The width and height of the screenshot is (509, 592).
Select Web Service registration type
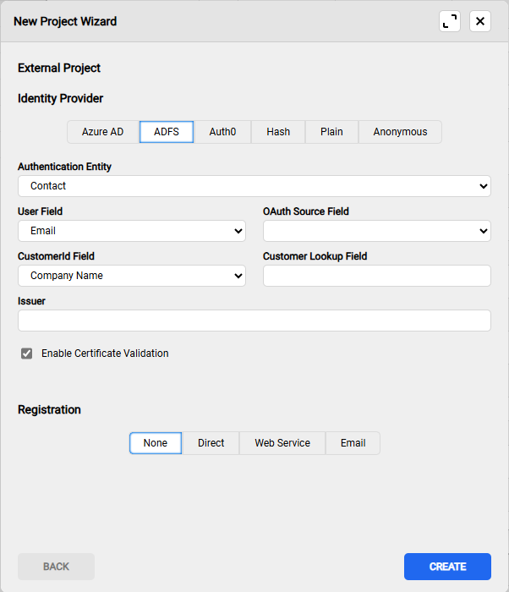coord(282,443)
